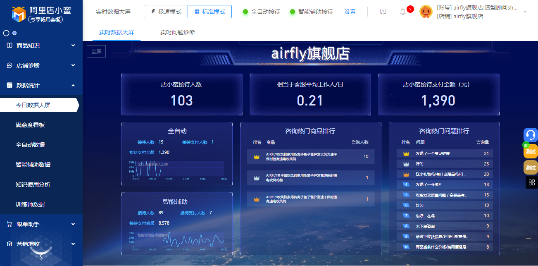The image size is (538, 266).
Task: Click the 全自动 trend line chart
Action: pos(178,170)
